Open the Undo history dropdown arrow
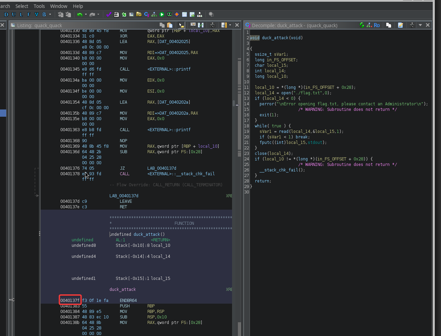441x336 pixels. tap(86, 14)
